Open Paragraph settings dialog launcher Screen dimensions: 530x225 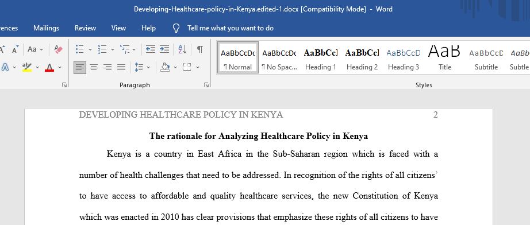coord(206,86)
